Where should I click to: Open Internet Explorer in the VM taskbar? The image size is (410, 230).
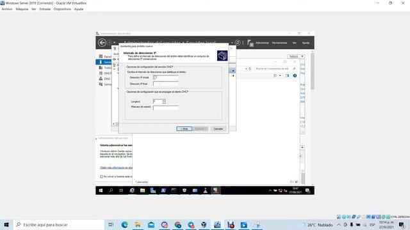(x=132, y=190)
